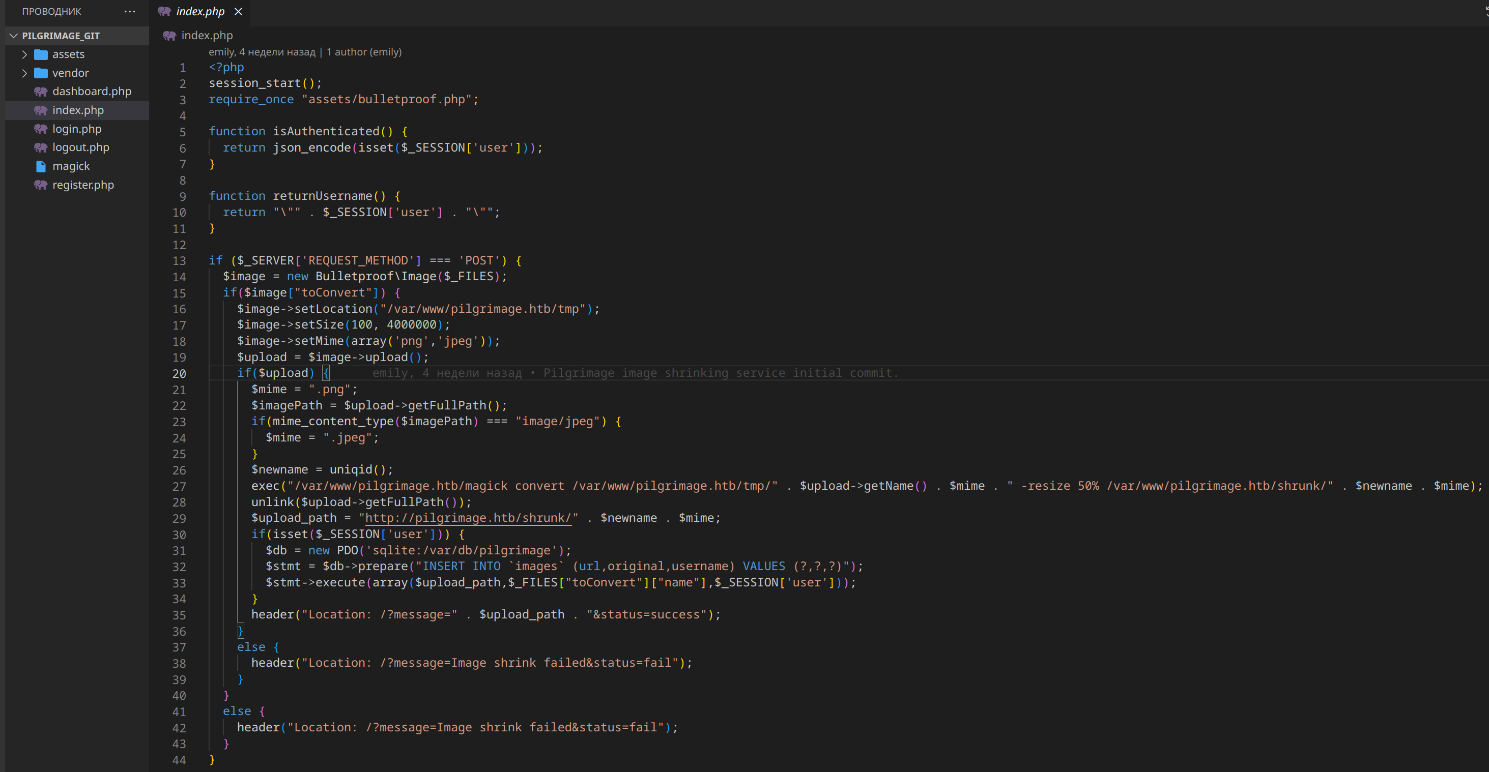Screen dimensions: 1489x772
Task: Close the index.php editor tab
Action: coord(238,12)
